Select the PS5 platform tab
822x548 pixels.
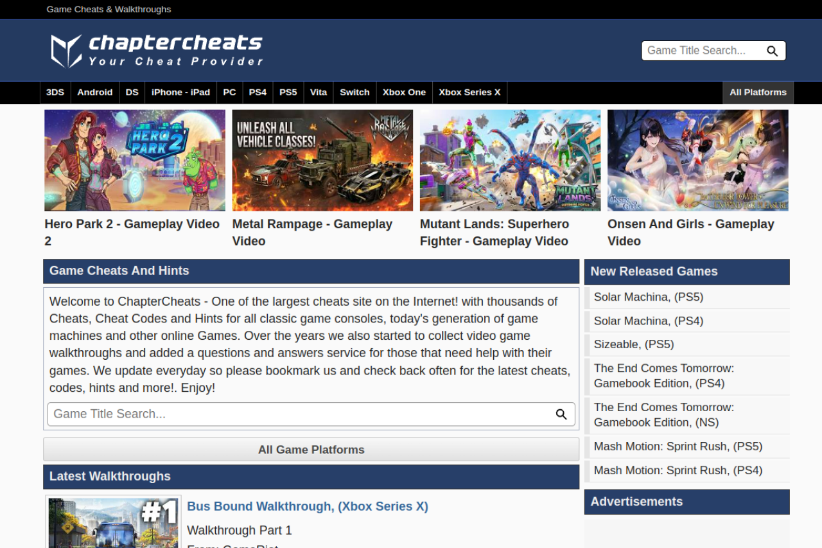point(288,93)
